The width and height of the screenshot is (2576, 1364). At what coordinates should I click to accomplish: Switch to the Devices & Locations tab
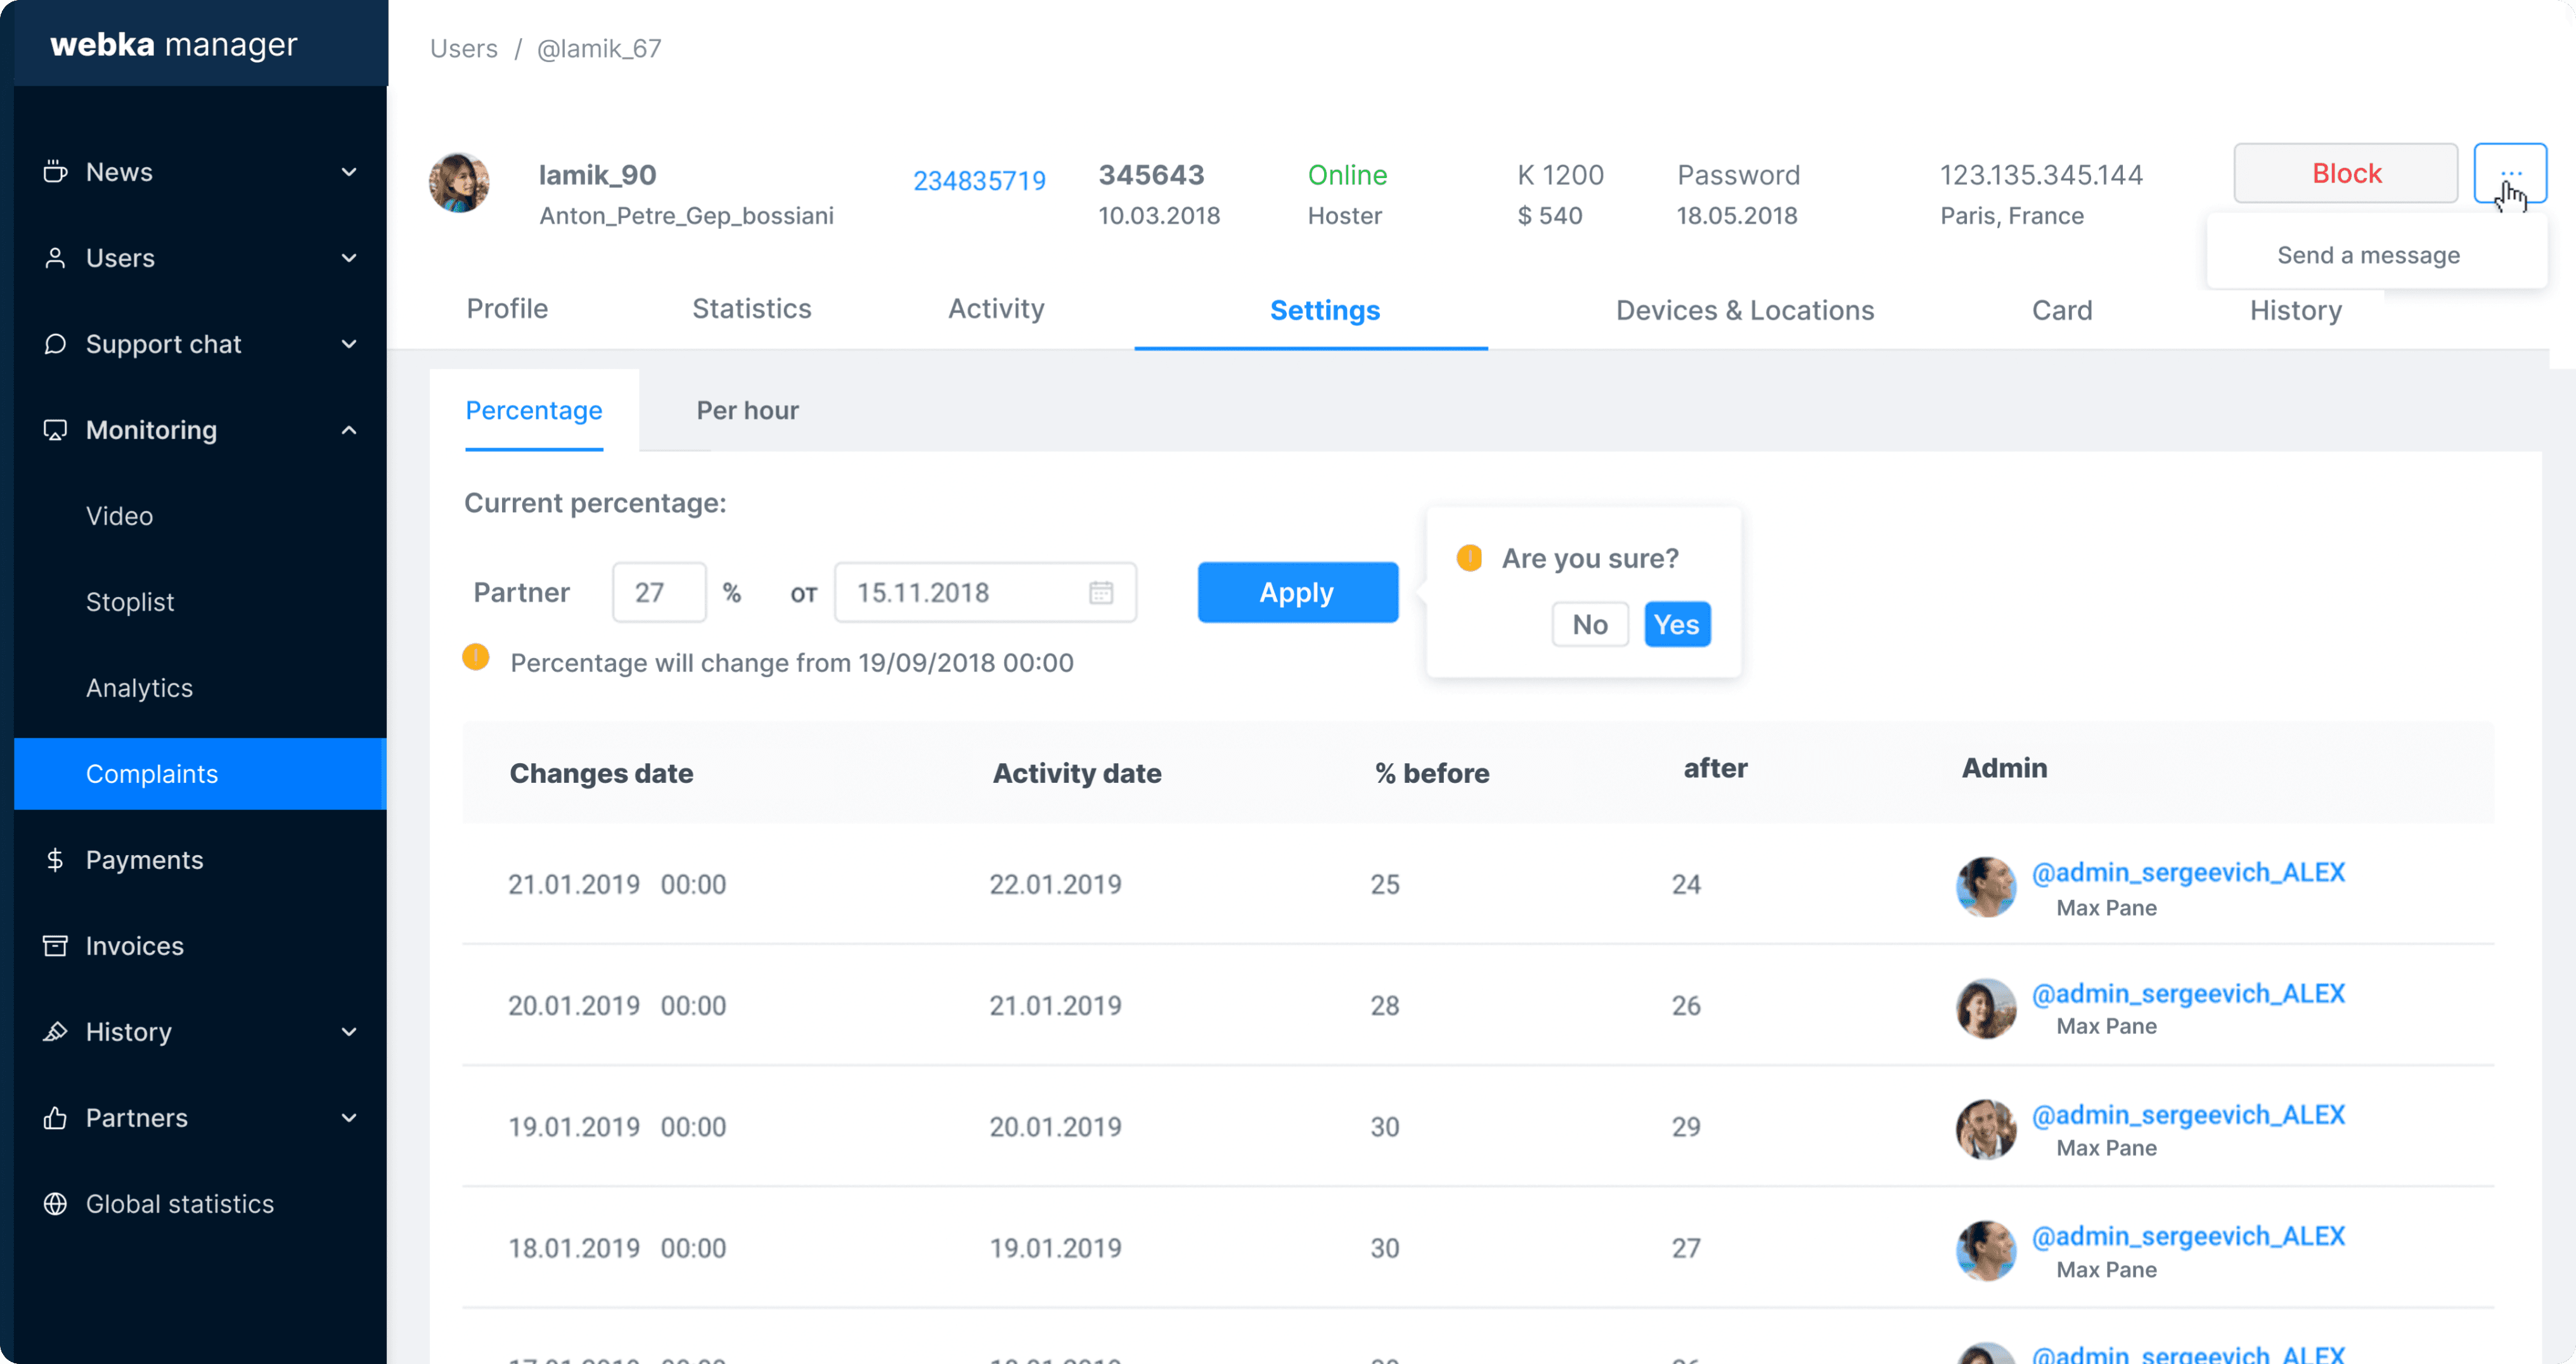[x=1744, y=310]
